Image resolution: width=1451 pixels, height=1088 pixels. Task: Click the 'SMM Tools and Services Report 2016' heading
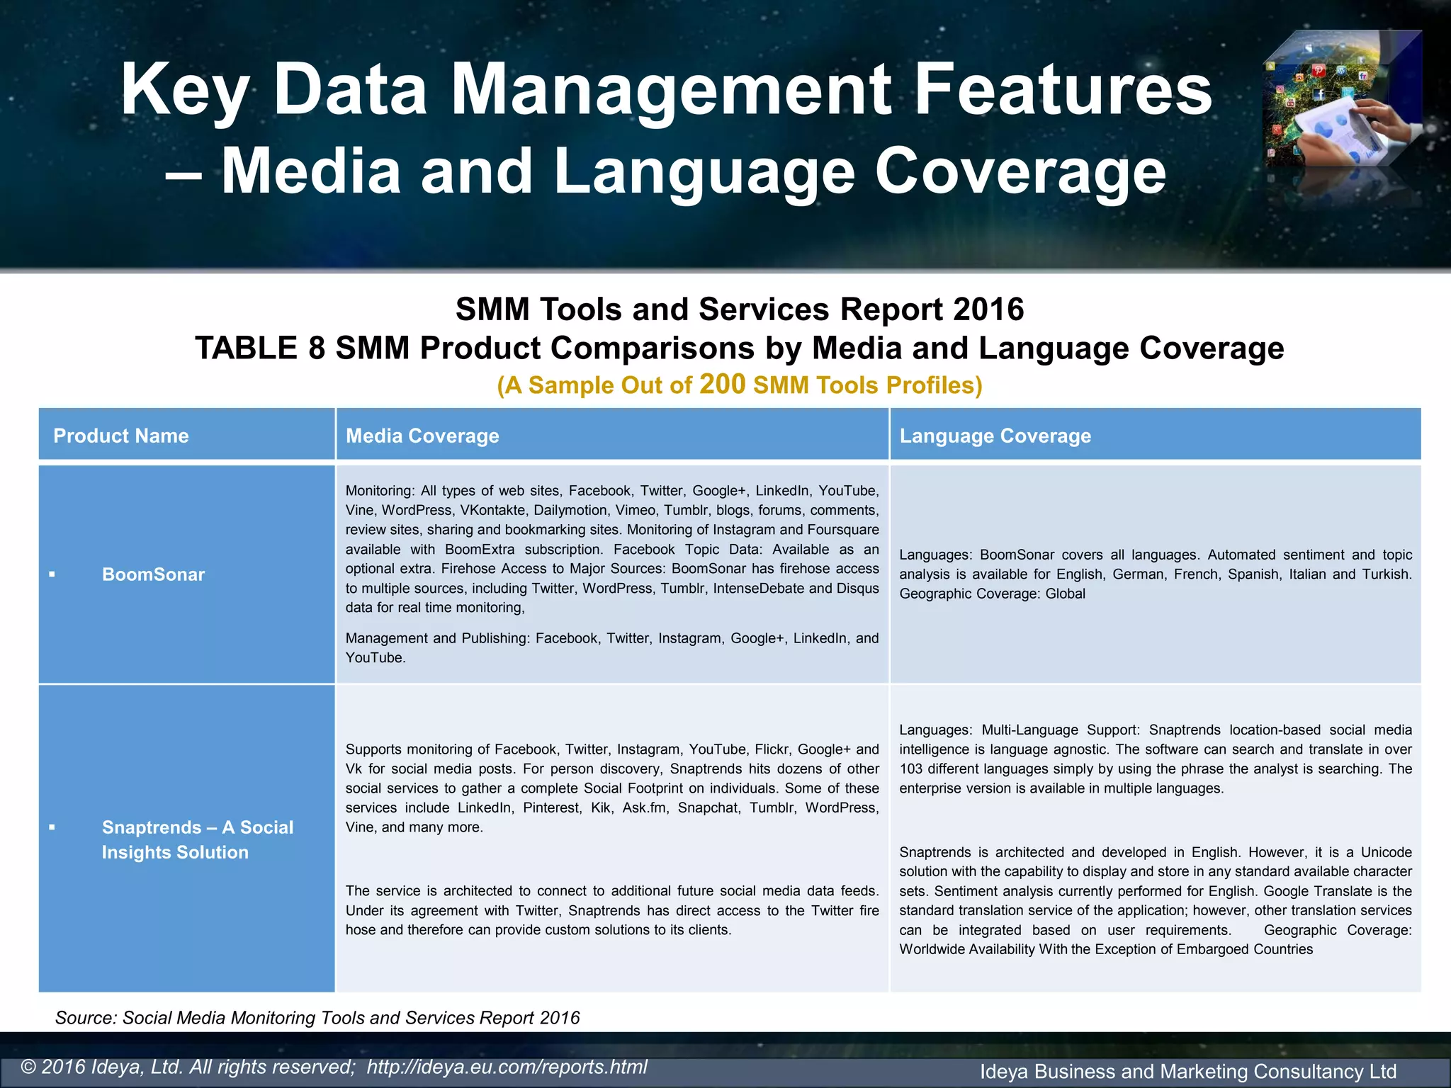click(x=740, y=310)
